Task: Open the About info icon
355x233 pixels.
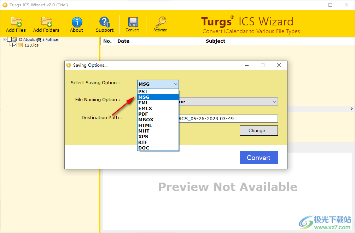Action: [x=77, y=22]
